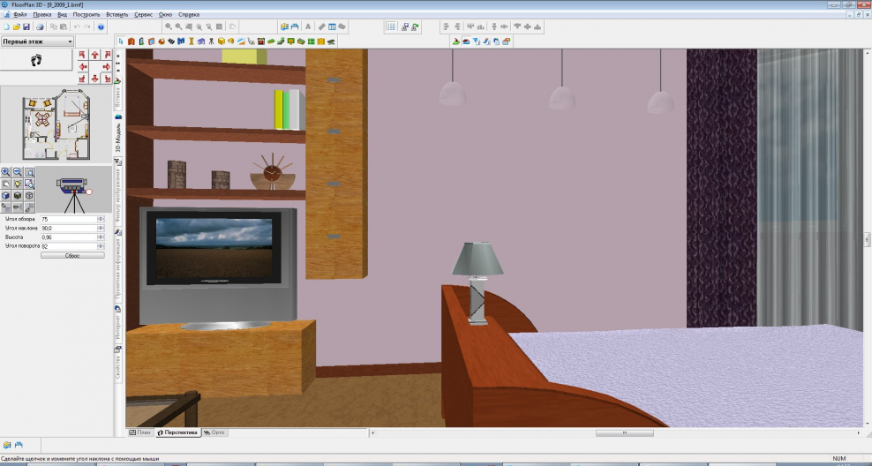Move camera right with the right arrow
872x466 pixels.
click(x=107, y=67)
